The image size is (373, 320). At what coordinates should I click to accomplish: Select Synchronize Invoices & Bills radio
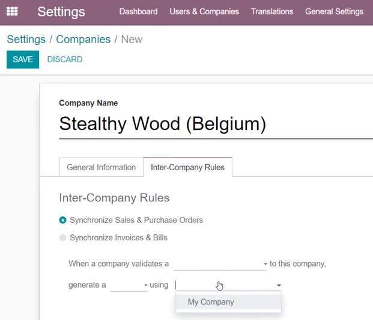coord(63,238)
